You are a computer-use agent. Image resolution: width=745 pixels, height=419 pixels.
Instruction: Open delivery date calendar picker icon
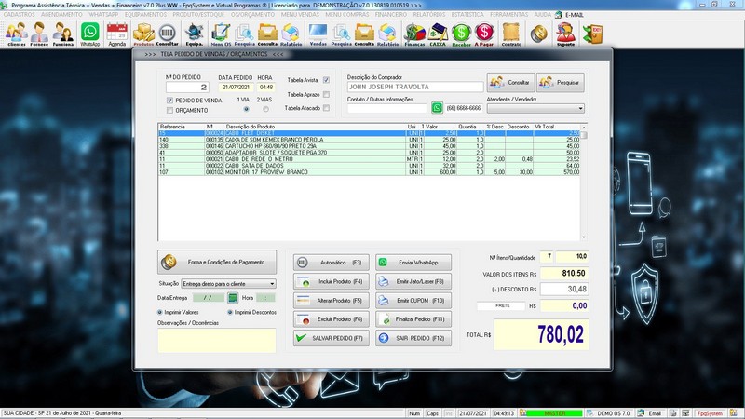coord(233,297)
